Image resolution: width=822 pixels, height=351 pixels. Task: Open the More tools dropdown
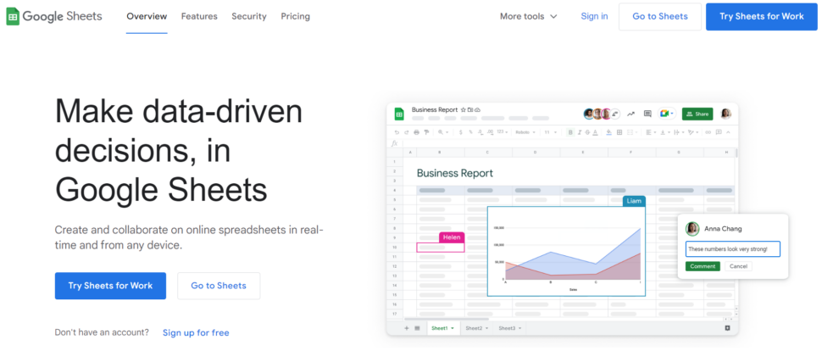529,16
